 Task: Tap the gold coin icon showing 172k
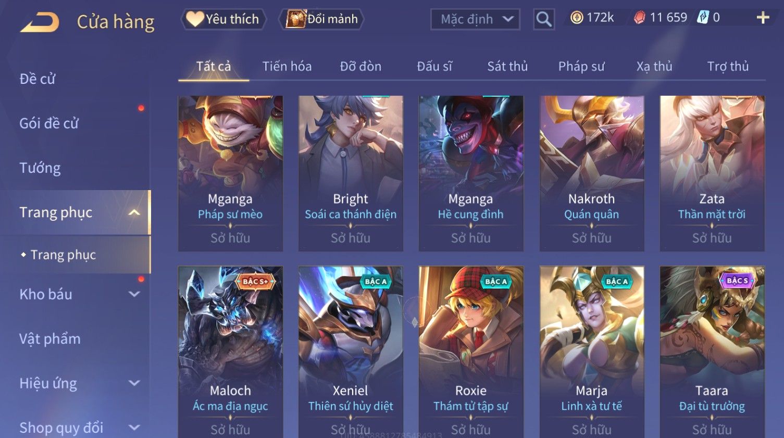577,18
